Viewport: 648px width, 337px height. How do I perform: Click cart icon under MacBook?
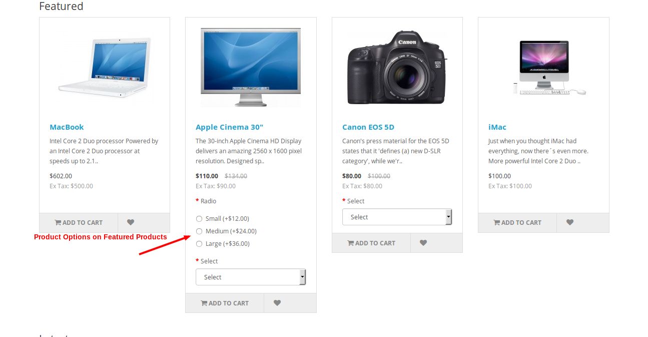click(58, 222)
